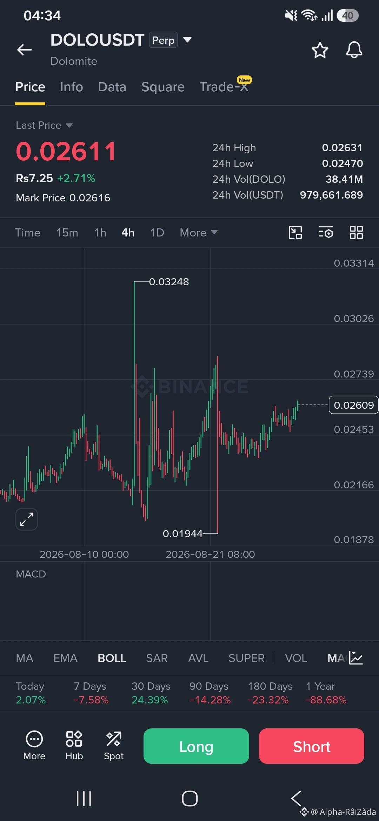Select the Time chart interval
Screen dimensions: 379x821
pos(28,233)
